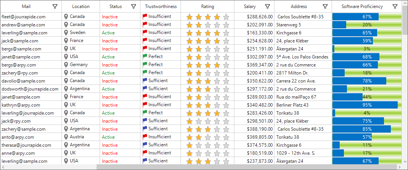This screenshot has height=170, width=408.
Task: Open the Mail column filter
Action: tap(55, 6)
